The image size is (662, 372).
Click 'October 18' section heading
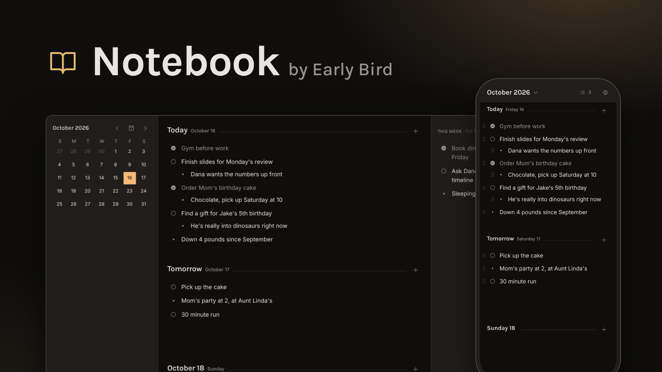click(186, 368)
